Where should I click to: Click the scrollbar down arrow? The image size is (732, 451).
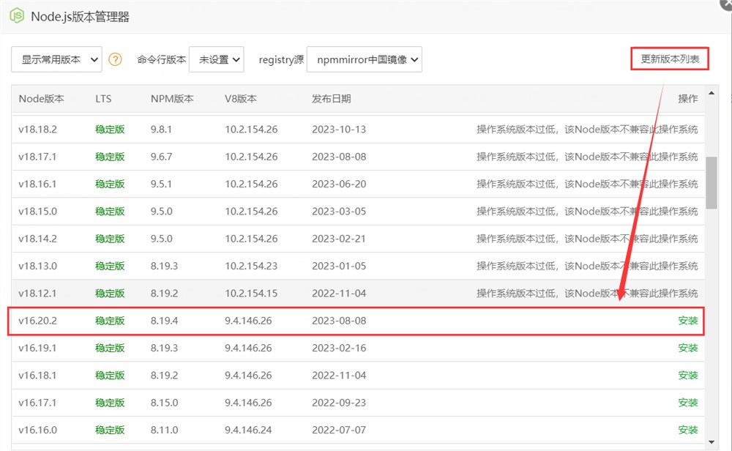[x=712, y=441]
